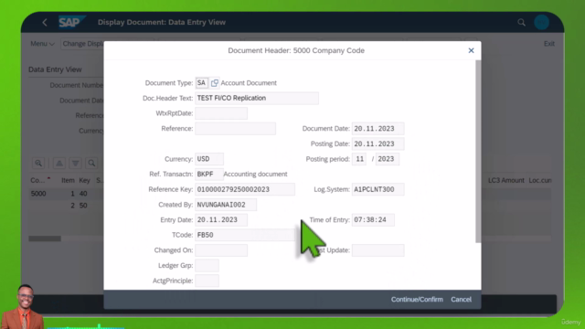
Task: Click the horizontal scrollbar under the table
Action: pyautogui.click(x=45, y=239)
